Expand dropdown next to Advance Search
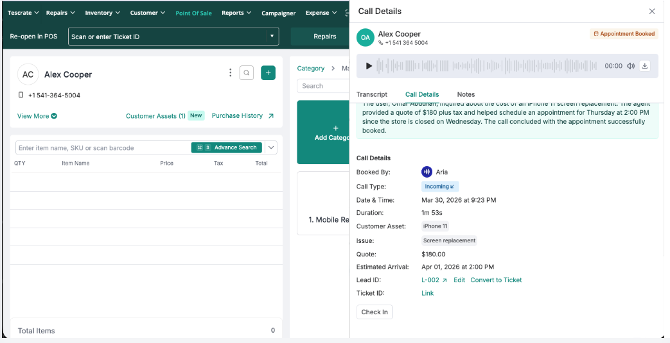 click(x=271, y=147)
